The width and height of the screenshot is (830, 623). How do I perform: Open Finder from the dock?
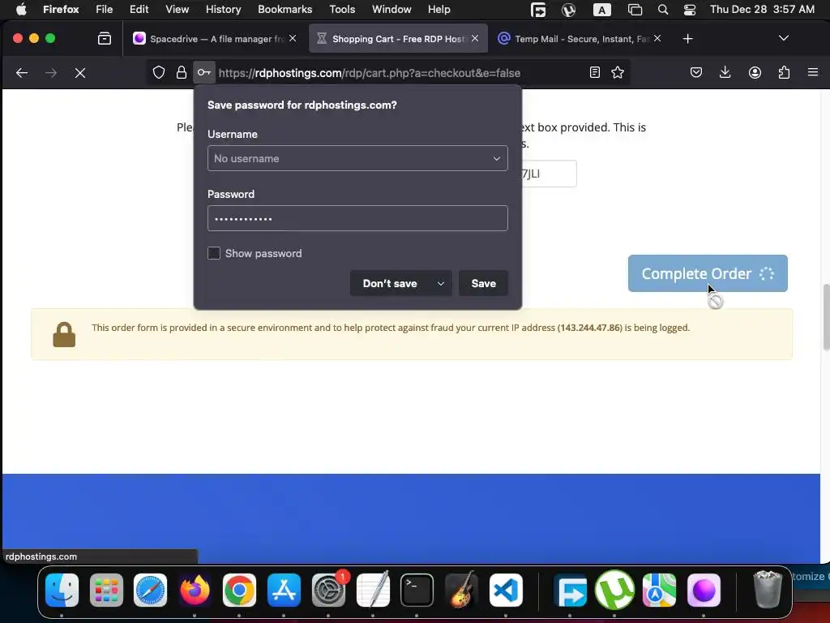pyautogui.click(x=62, y=590)
